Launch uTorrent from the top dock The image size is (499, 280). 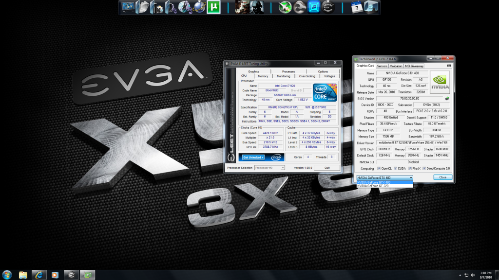(x=213, y=7)
